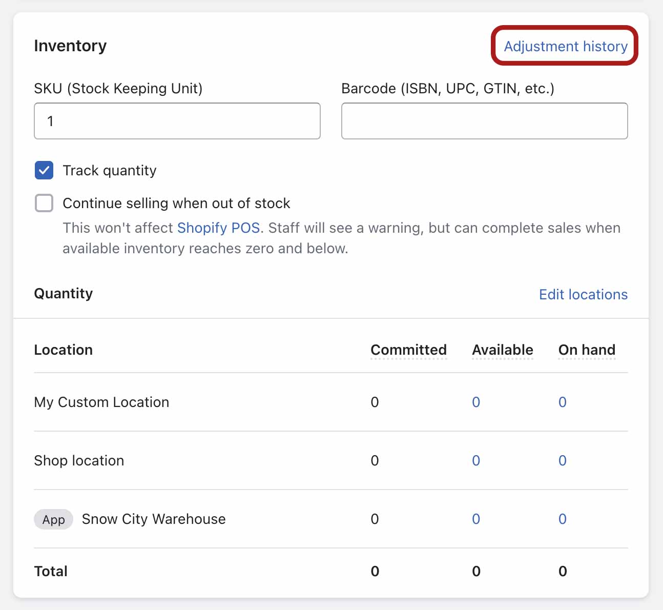The height and width of the screenshot is (610, 663).
Task: Open the Shopify POS link
Action: [219, 228]
